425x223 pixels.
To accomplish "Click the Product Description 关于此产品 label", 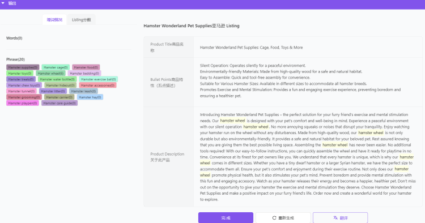I will pyautogui.click(x=167, y=157).
